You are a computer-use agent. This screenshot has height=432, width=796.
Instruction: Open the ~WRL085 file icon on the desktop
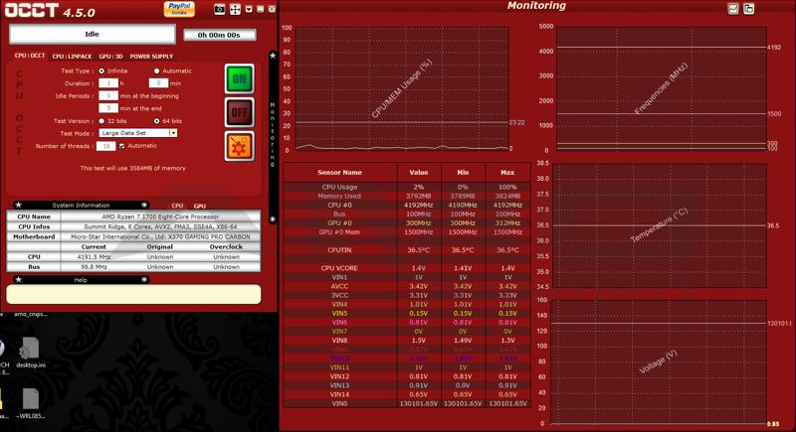(31, 403)
